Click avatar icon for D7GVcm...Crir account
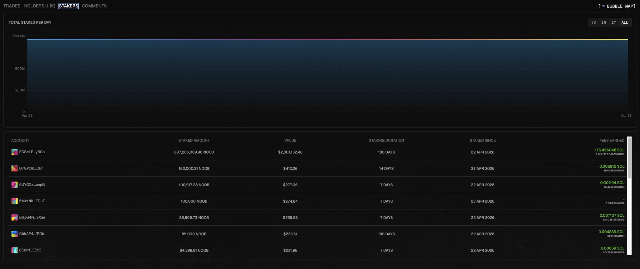This screenshot has width=640, height=269. pyautogui.click(x=14, y=168)
